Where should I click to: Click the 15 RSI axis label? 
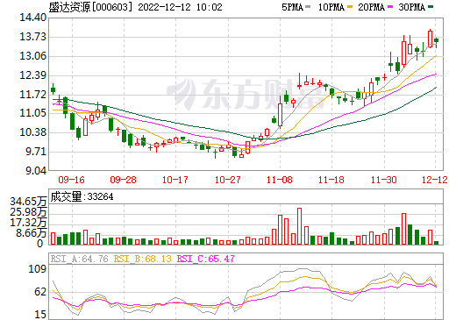click(40, 315)
